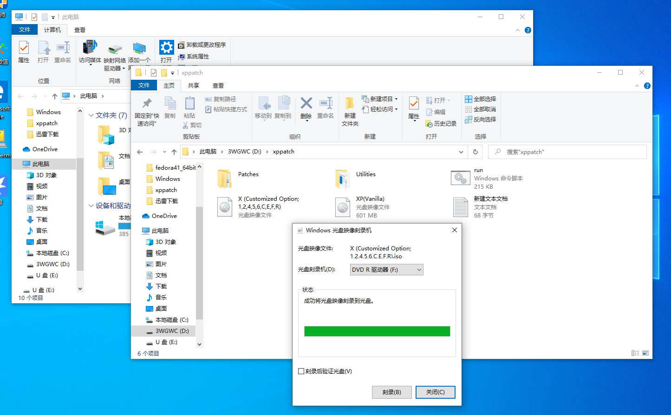The width and height of the screenshot is (671, 415).
Task: Click the large icons view toggle in status bar
Action: click(645, 353)
